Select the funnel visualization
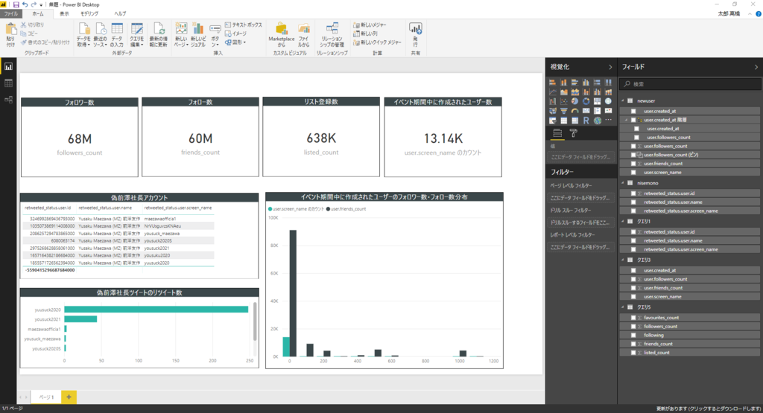Viewport: 763px width, 413px height. tap(563, 111)
